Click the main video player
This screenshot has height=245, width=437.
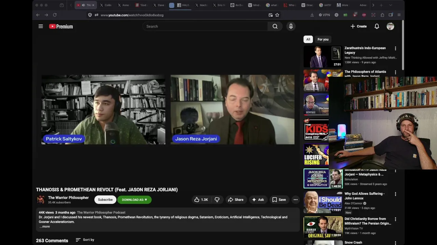168,110
